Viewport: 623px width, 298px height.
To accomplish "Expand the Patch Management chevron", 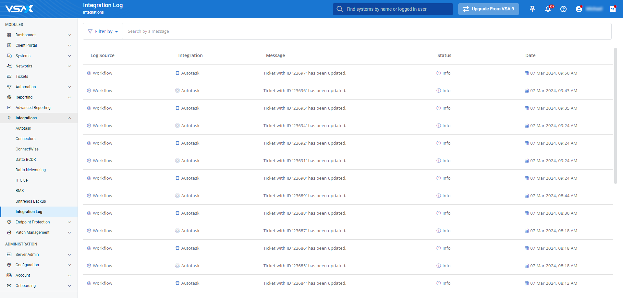I will point(69,232).
